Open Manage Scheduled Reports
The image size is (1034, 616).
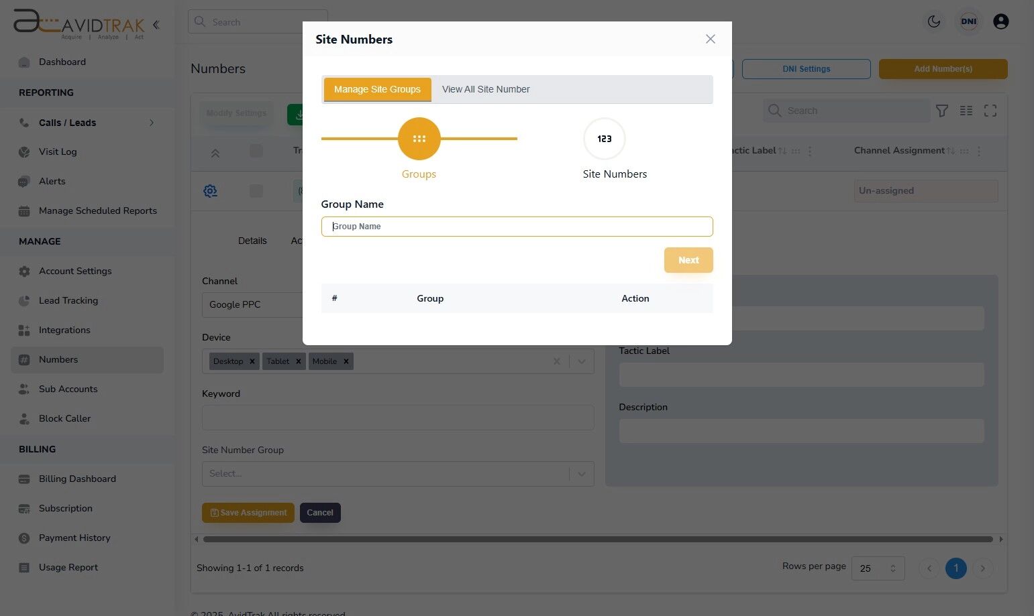pos(98,210)
